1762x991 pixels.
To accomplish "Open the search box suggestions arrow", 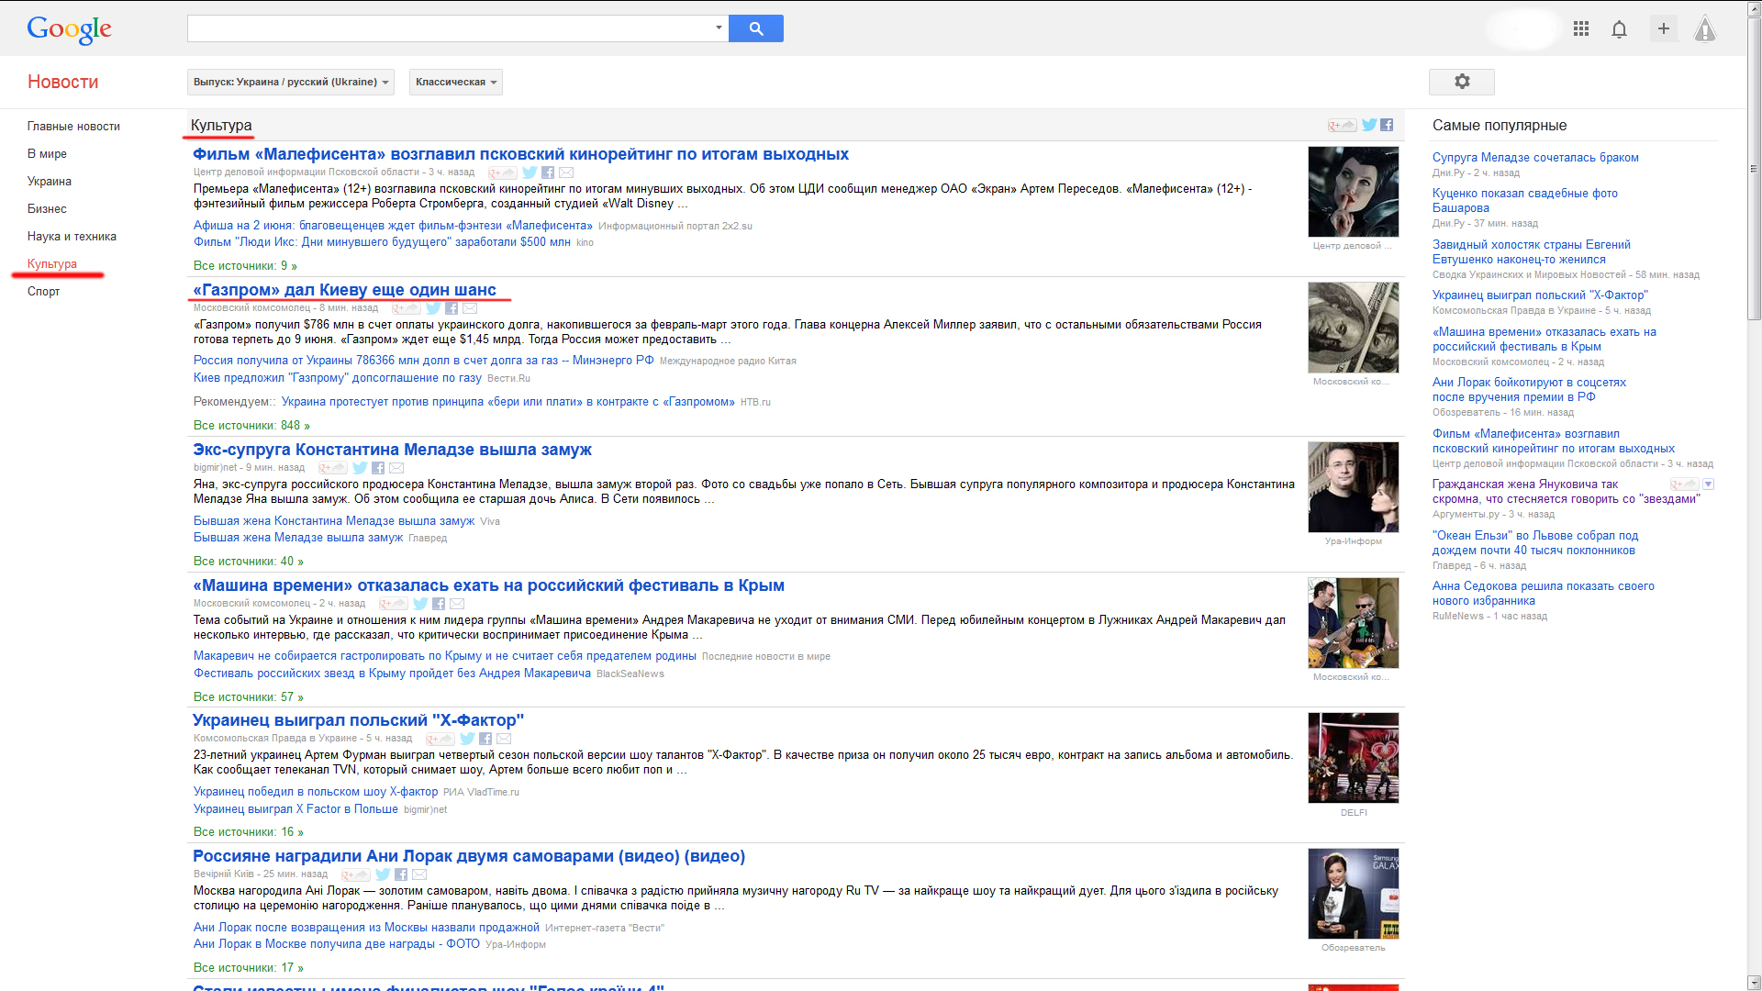I will click(719, 28).
